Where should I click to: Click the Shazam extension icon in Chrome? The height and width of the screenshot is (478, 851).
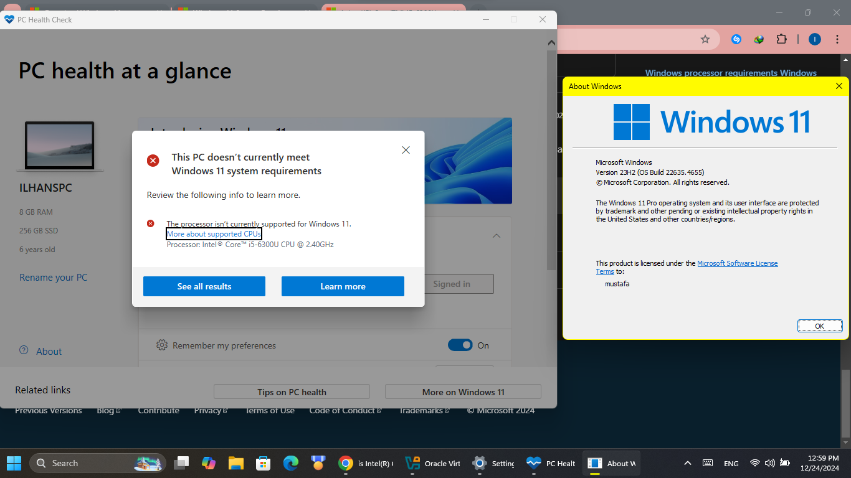point(736,39)
